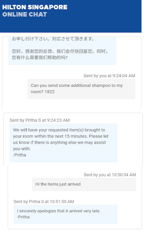The height and width of the screenshot is (232, 146).
Task: Click the HILTON SINGAPORE header title
Action: [35, 7]
